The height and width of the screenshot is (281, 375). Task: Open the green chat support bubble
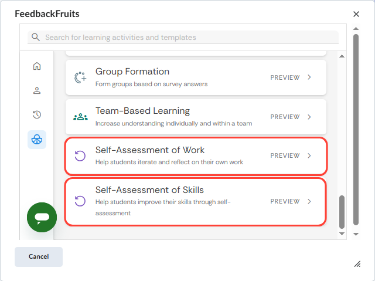tap(42, 218)
